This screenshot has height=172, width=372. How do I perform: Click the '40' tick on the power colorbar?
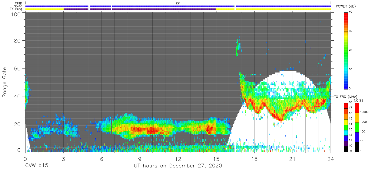pyautogui.click(x=351, y=12)
